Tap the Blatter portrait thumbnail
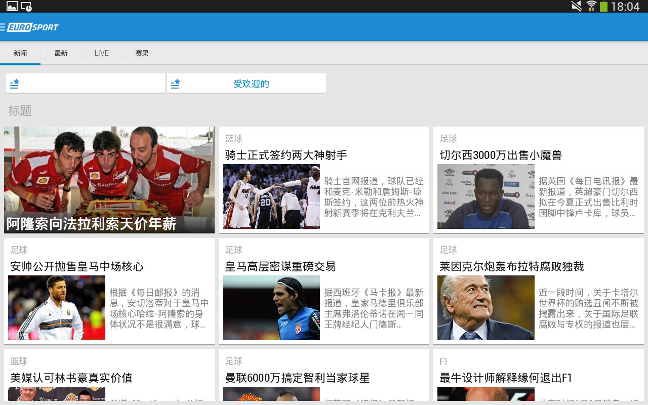 (486, 308)
